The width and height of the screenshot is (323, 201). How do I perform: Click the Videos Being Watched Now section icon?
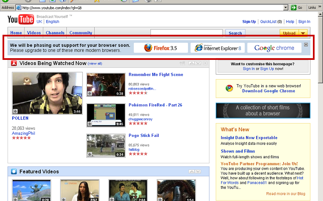[x=14, y=63]
